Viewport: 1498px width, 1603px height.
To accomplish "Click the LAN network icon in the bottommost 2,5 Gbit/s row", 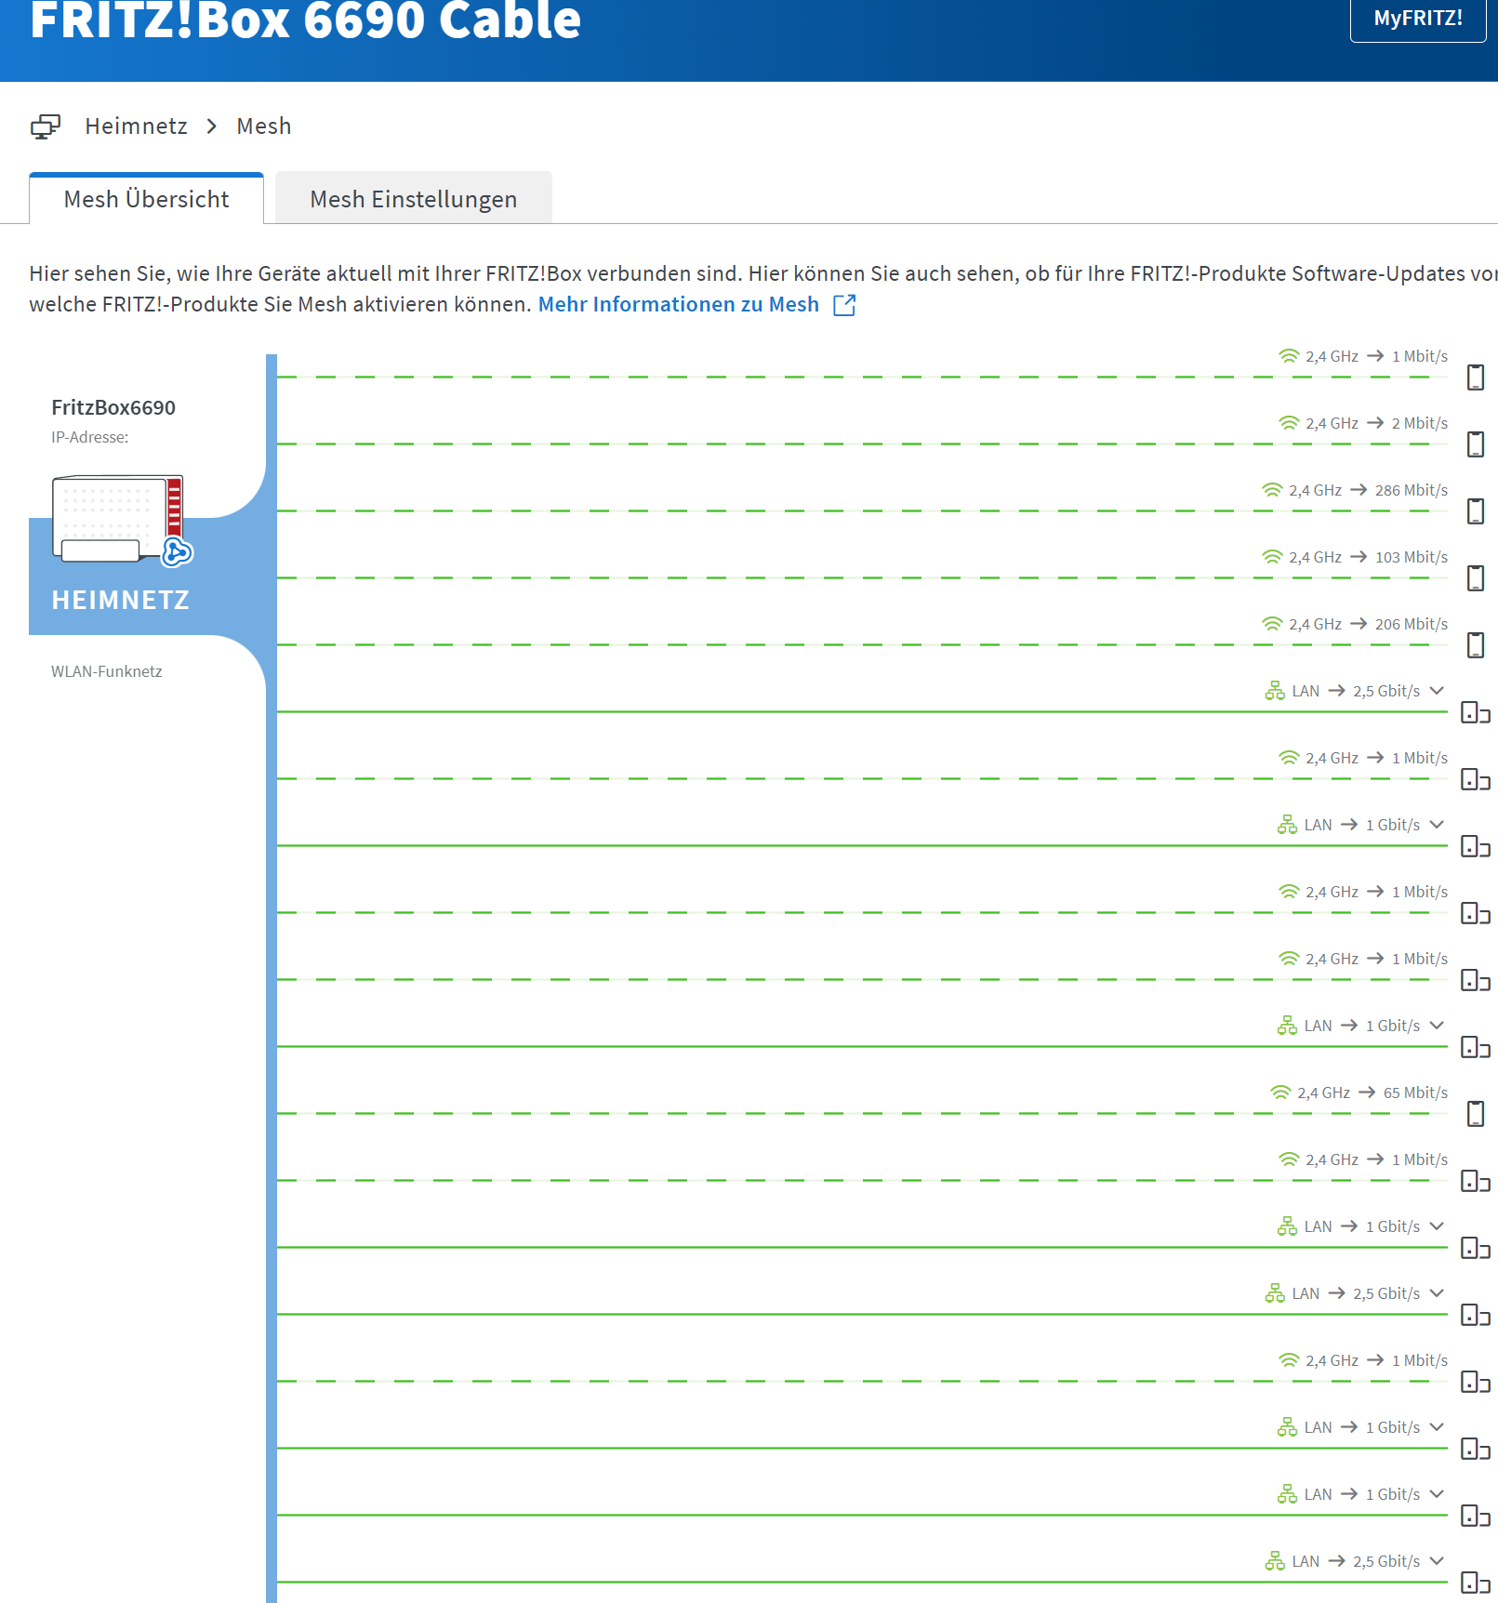I will [1275, 1561].
